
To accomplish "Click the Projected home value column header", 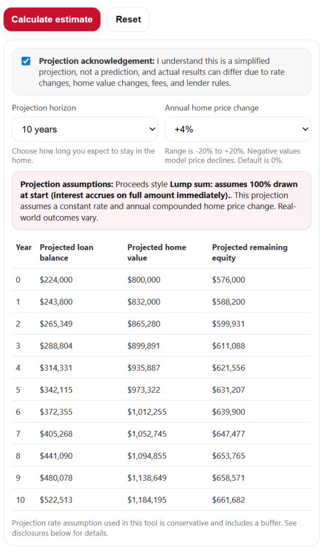I will pyautogui.click(x=157, y=253).
